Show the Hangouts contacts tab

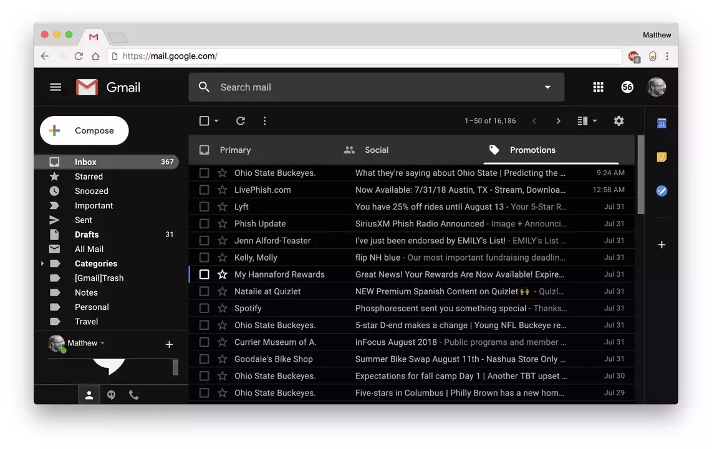[89, 395]
